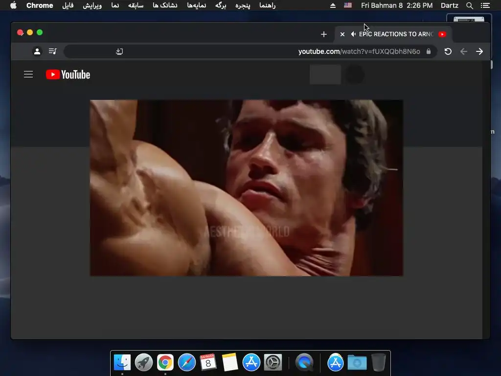Open Launchpad rocket in the Dock
The width and height of the screenshot is (501, 376).
coord(144,362)
